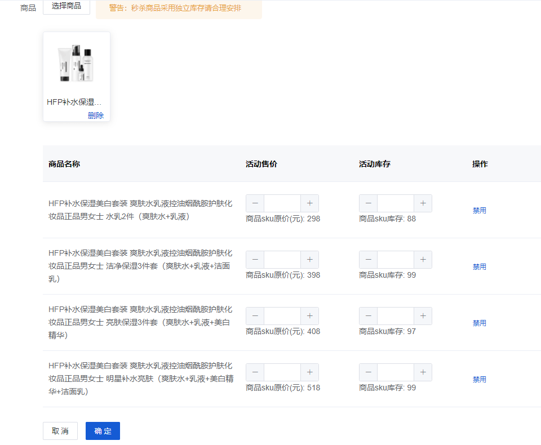Click the 活动库存 column header

[375, 164]
